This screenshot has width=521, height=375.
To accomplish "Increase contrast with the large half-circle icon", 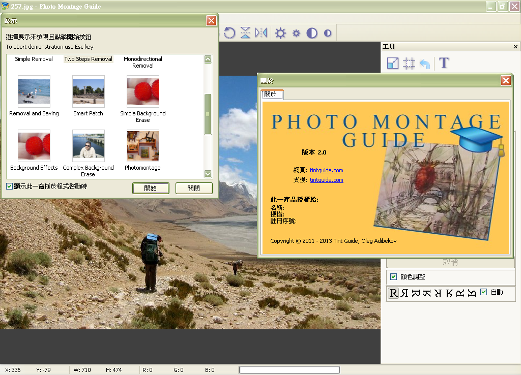I will 312,33.
